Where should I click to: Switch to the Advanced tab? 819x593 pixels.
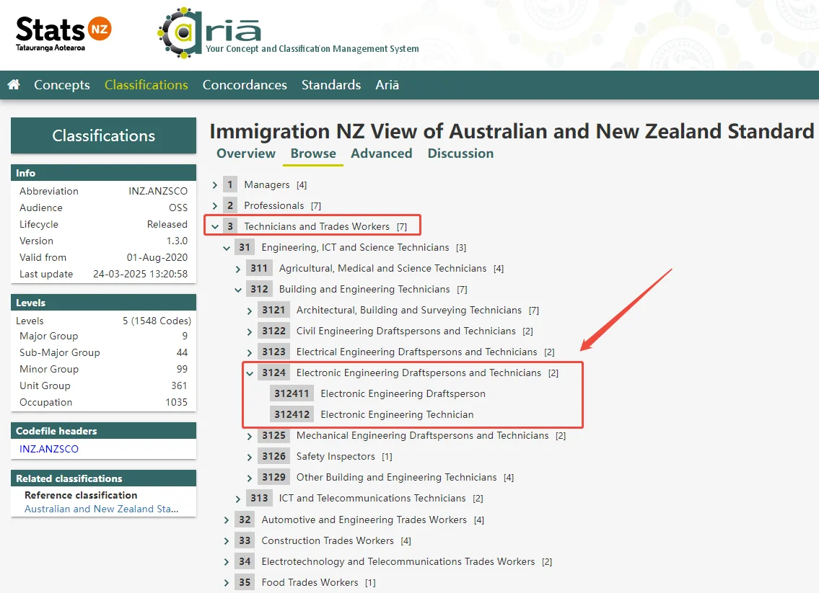click(x=381, y=153)
